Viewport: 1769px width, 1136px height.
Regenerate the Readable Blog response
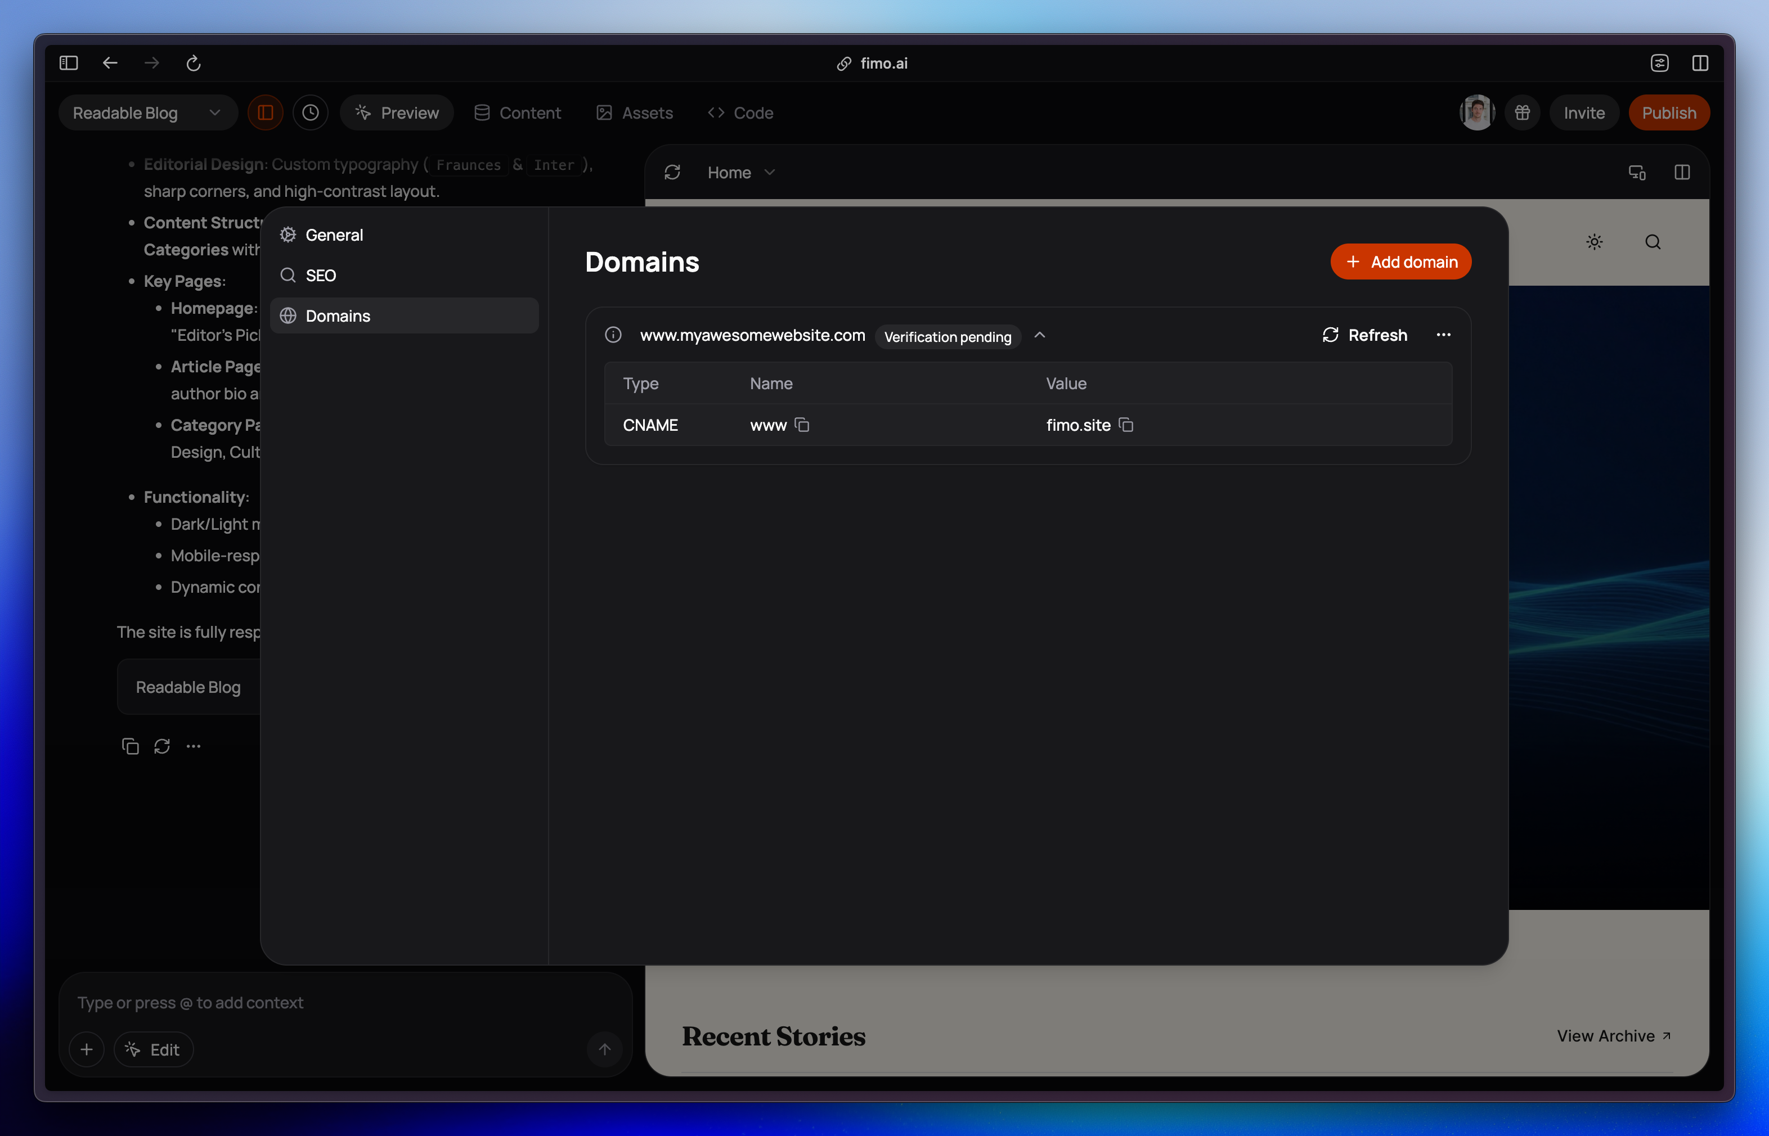(163, 746)
